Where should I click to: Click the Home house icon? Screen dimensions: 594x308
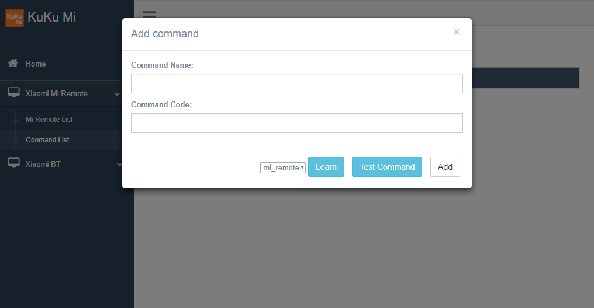coord(12,63)
